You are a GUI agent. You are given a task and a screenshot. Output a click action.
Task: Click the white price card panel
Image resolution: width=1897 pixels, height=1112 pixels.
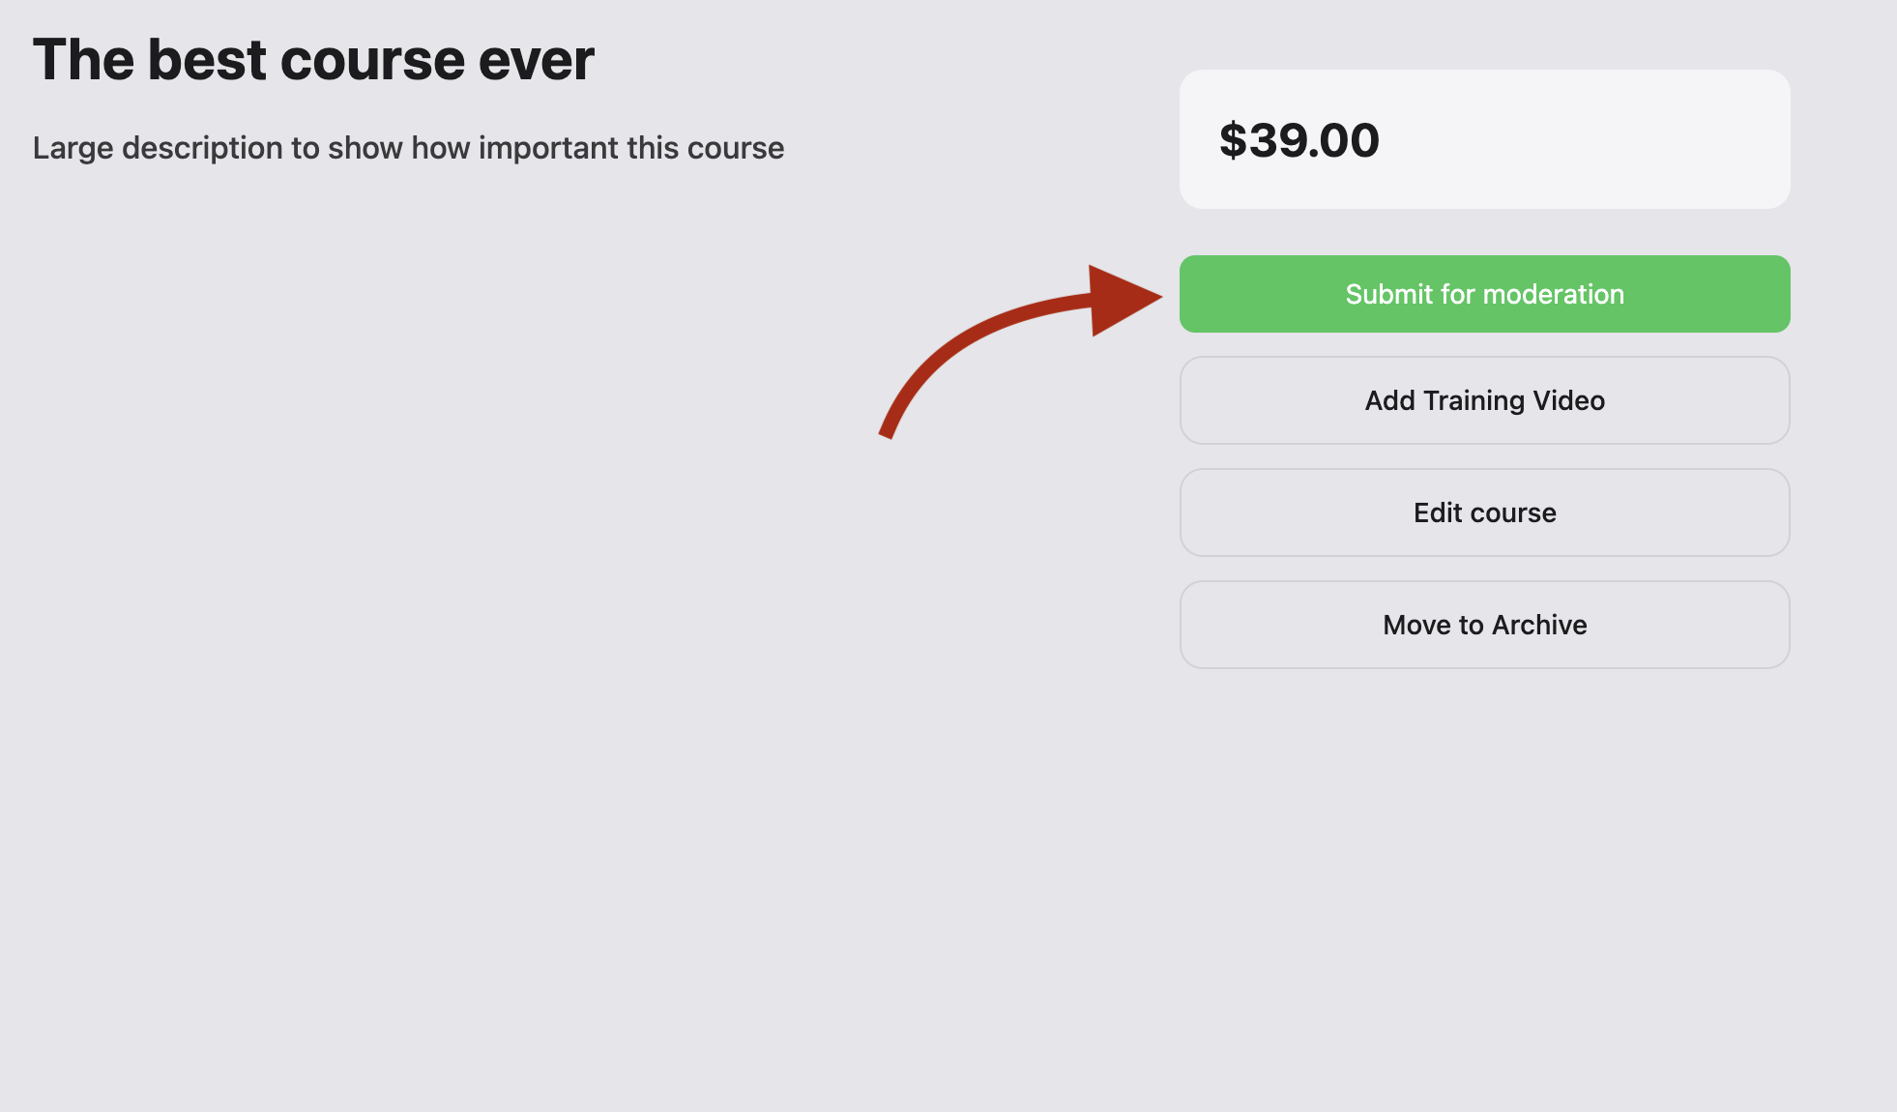(x=1484, y=139)
